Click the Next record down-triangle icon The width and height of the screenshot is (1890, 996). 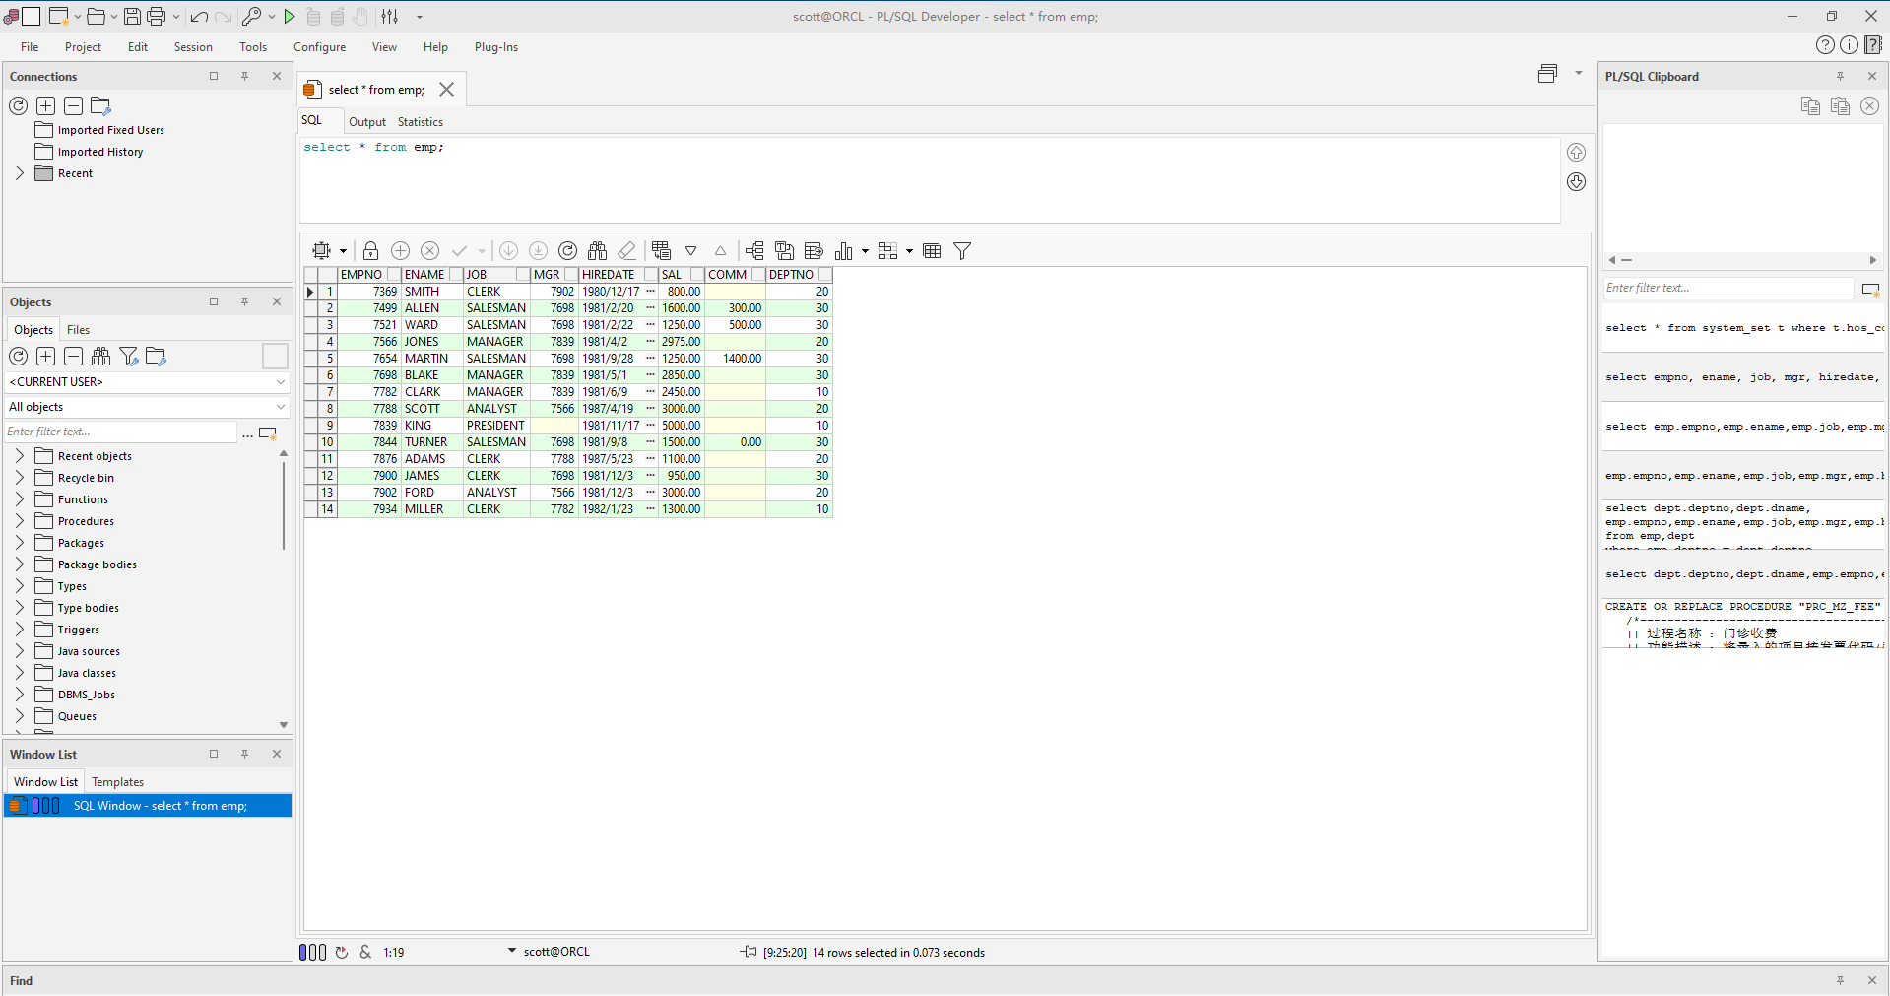[x=691, y=251]
